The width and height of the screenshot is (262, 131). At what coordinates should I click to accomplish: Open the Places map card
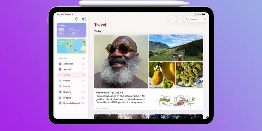click(72, 46)
